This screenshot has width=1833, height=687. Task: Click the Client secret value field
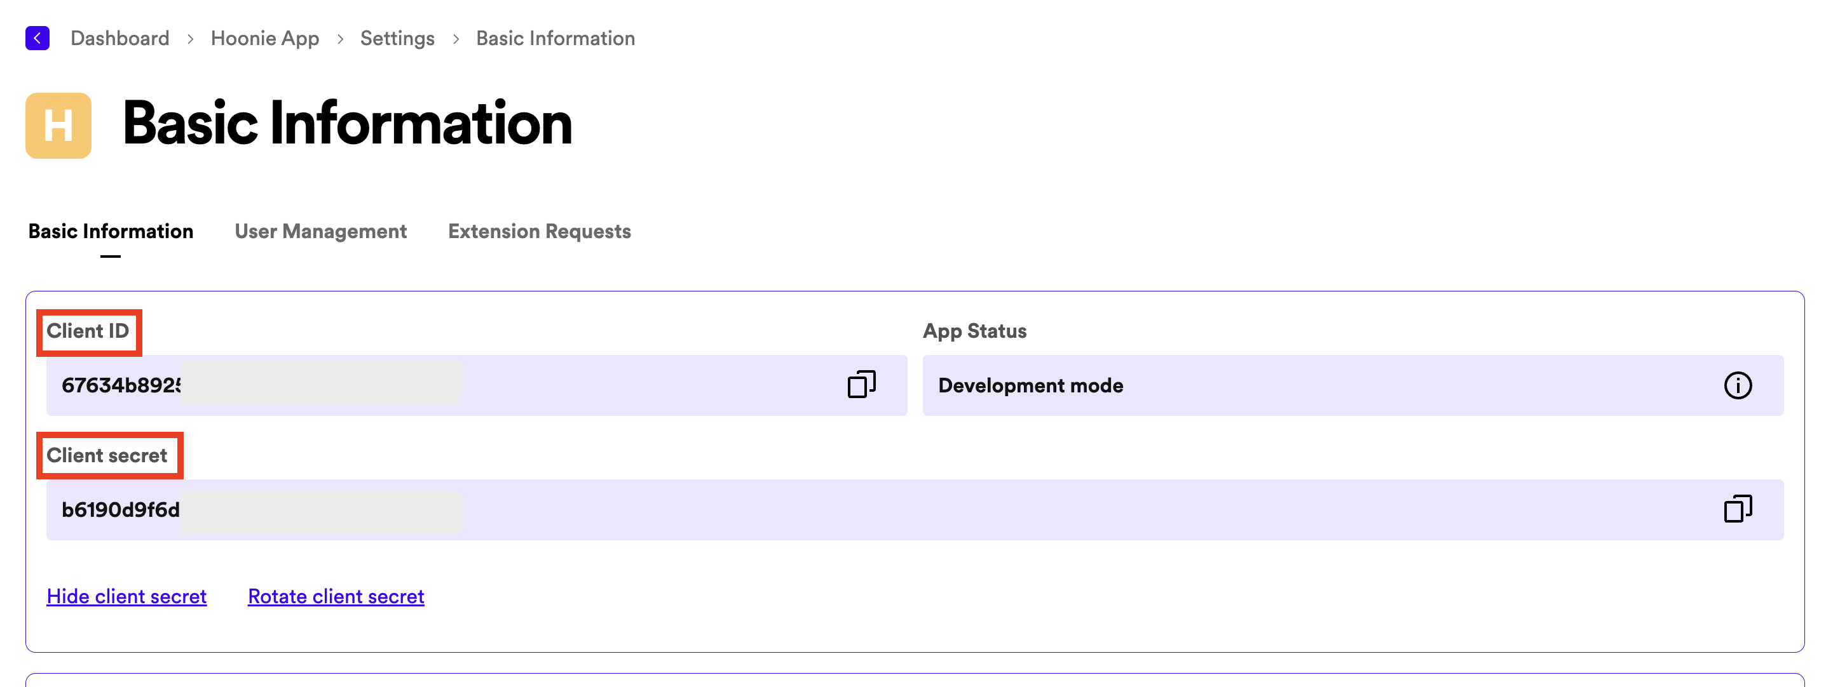854,510
